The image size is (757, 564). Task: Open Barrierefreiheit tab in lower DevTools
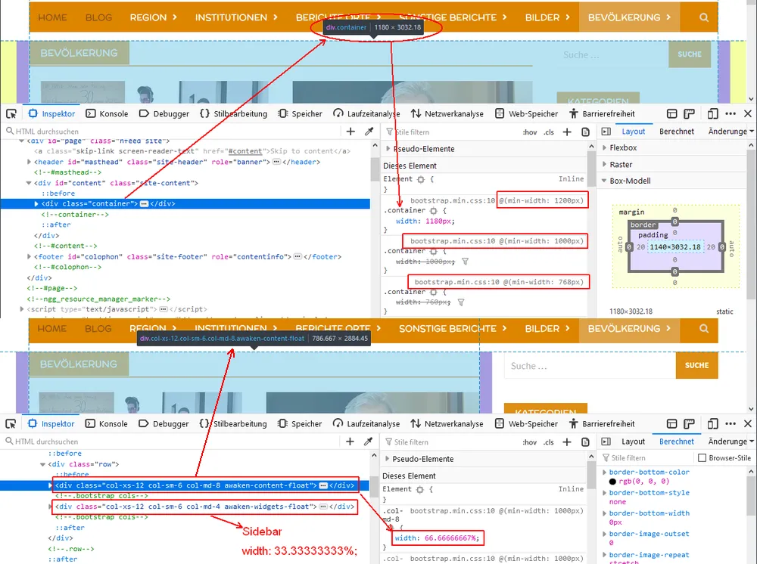pos(602,423)
